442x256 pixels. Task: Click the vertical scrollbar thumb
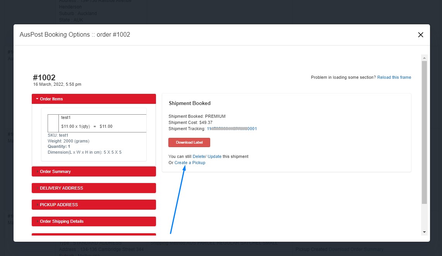point(424,132)
